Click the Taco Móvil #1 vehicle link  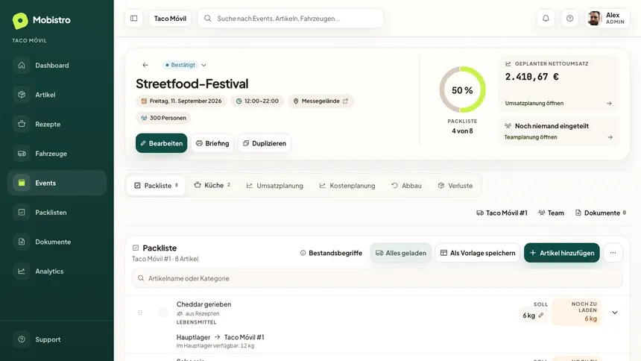point(502,213)
